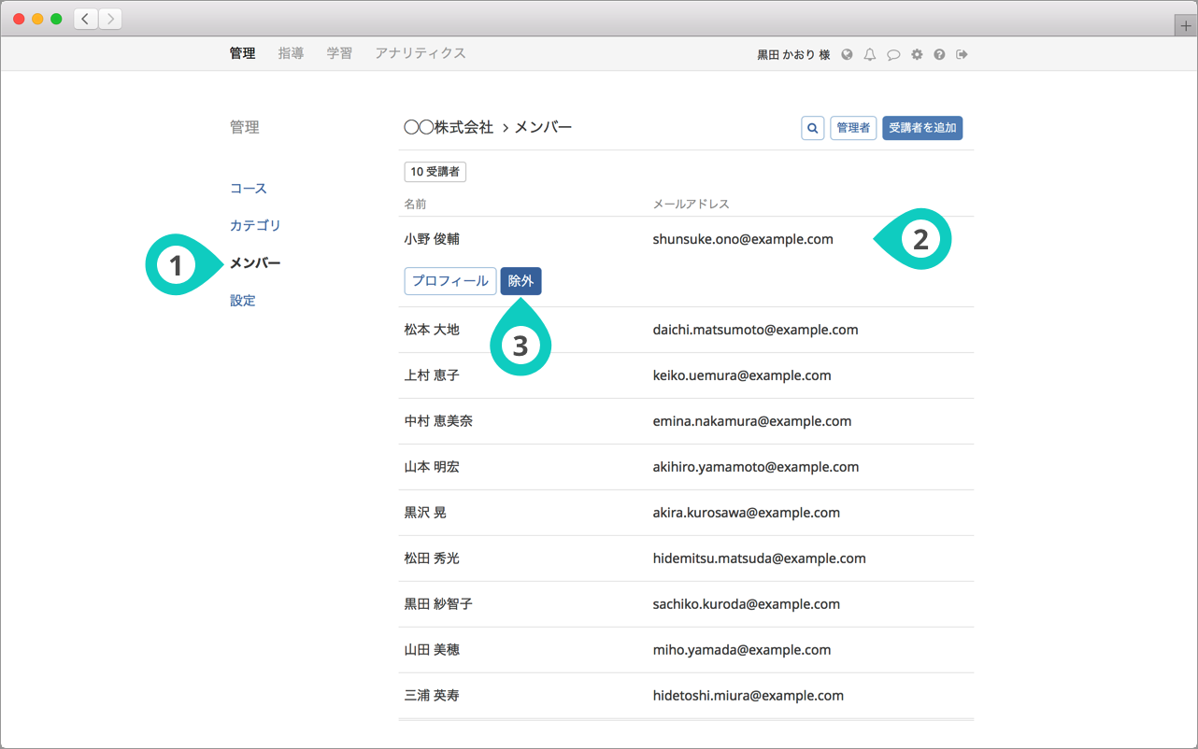Click the browser forward arrow
Image resolution: width=1198 pixels, height=749 pixels.
tap(110, 19)
